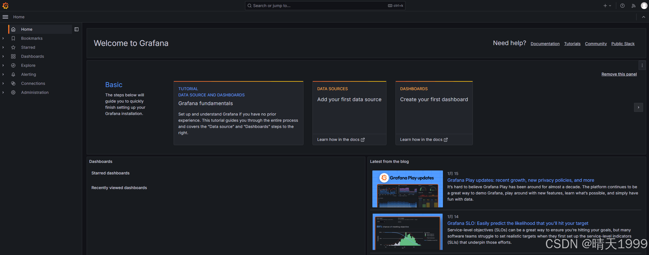Click Learn how in the docs for data sources

(x=341, y=140)
